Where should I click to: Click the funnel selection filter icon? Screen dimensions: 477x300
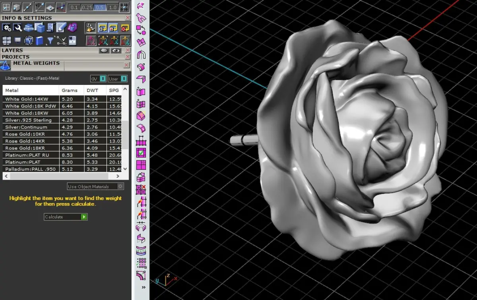(50, 40)
